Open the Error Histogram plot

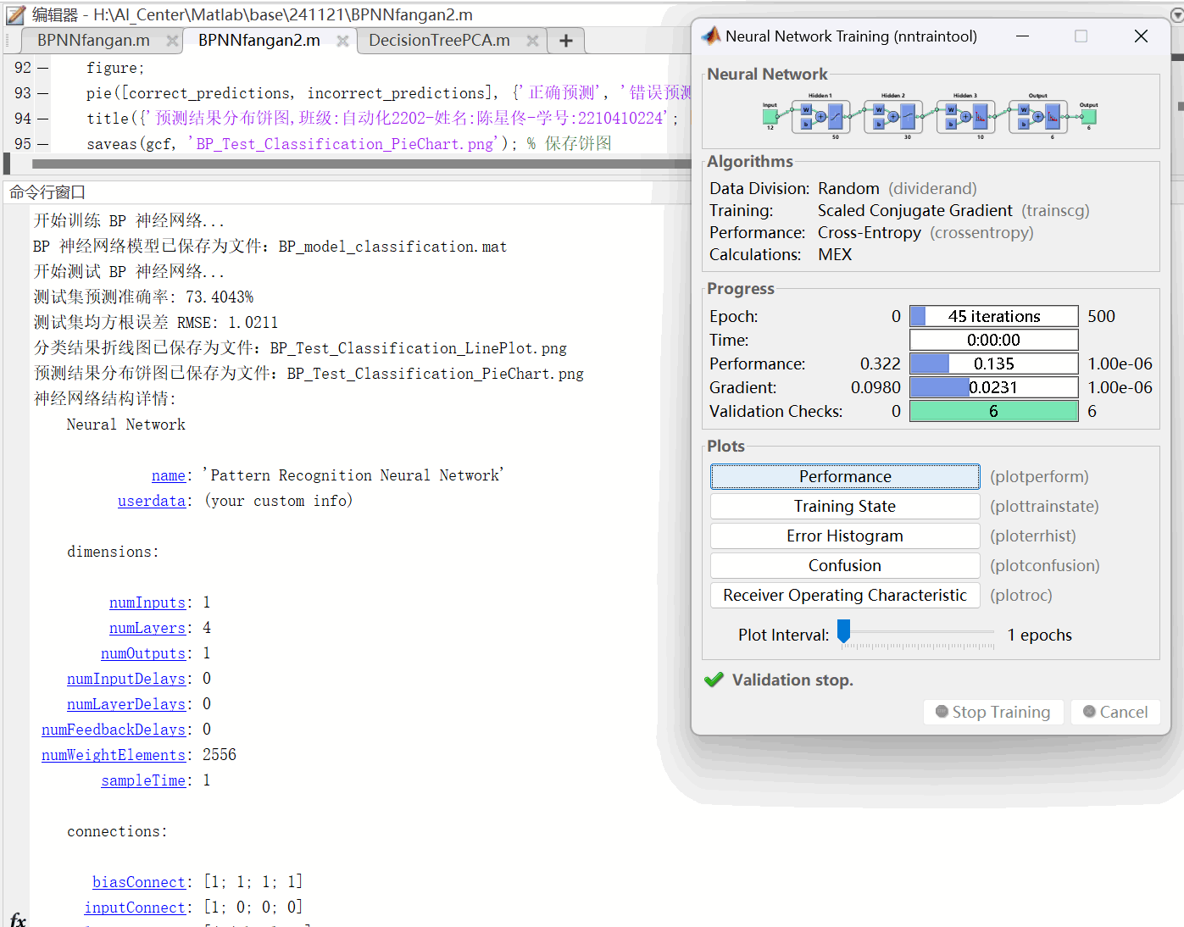(845, 536)
